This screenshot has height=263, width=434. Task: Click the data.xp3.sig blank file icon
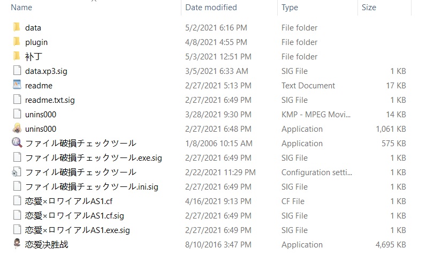pos(17,71)
